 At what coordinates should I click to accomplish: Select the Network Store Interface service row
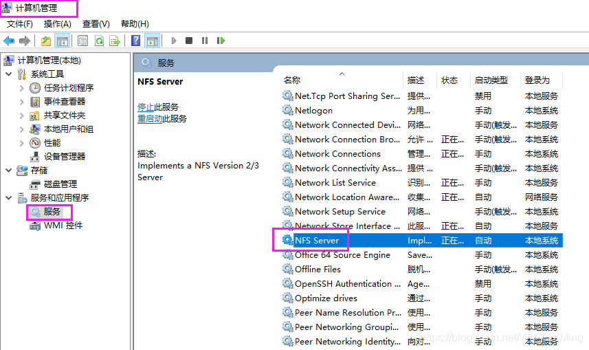click(x=422, y=226)
